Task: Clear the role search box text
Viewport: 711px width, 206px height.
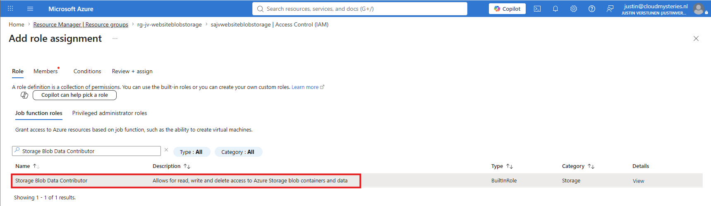Action: coord(166,150)
